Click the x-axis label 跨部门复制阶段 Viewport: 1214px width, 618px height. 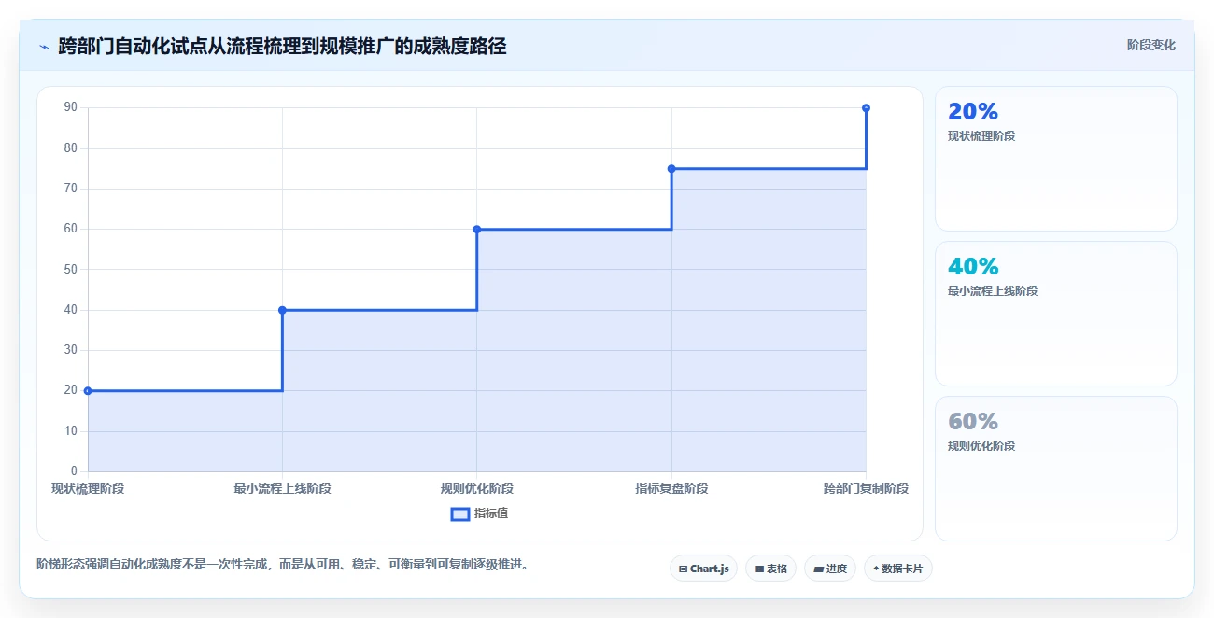tap(866, 488)
